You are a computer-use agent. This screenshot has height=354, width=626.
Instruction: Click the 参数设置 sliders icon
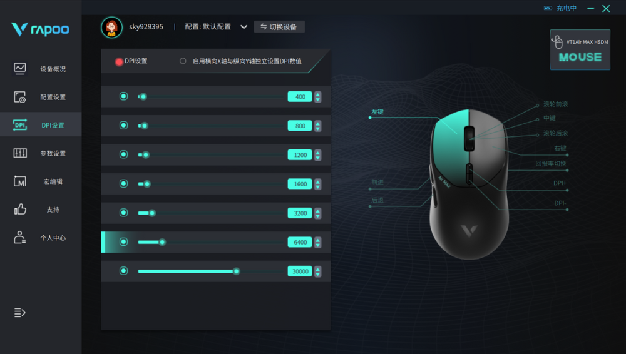[20, 153]
